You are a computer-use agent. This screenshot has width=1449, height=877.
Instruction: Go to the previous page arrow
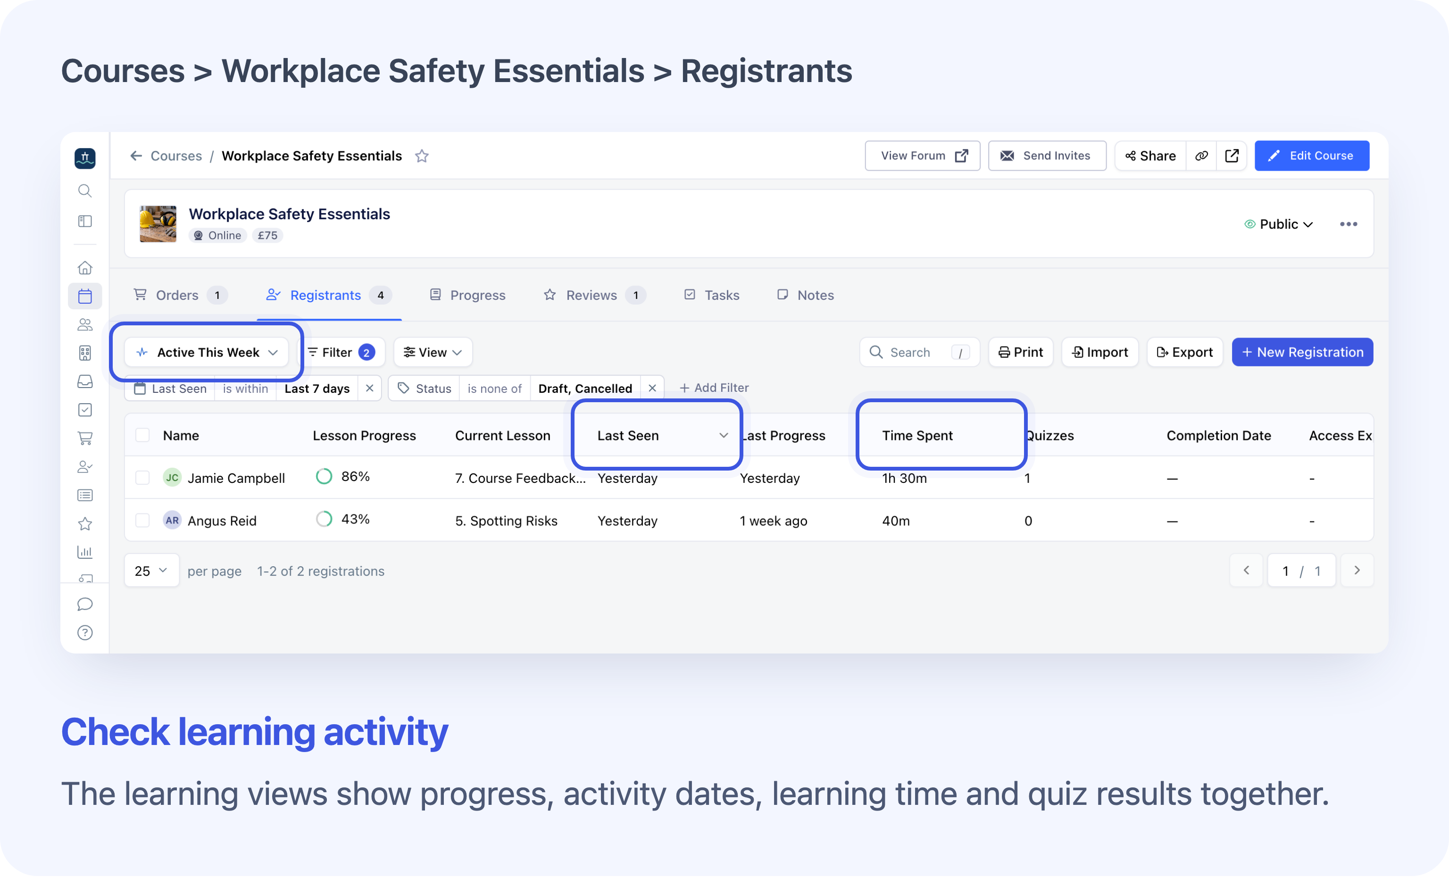[x=1246, y=570]
